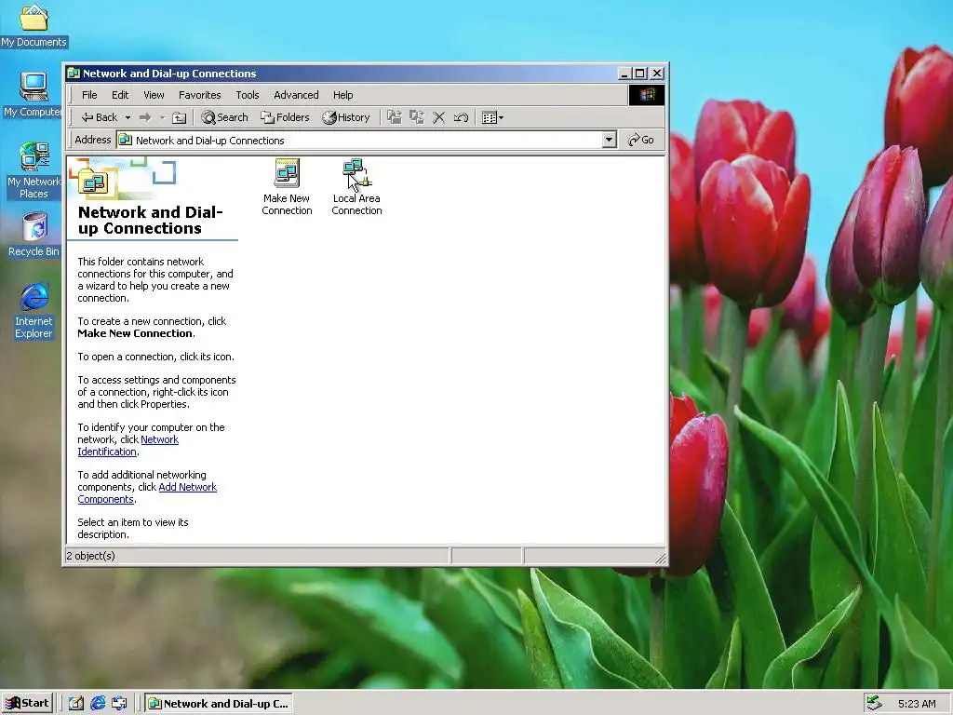Click the Go button

(641, 140)
